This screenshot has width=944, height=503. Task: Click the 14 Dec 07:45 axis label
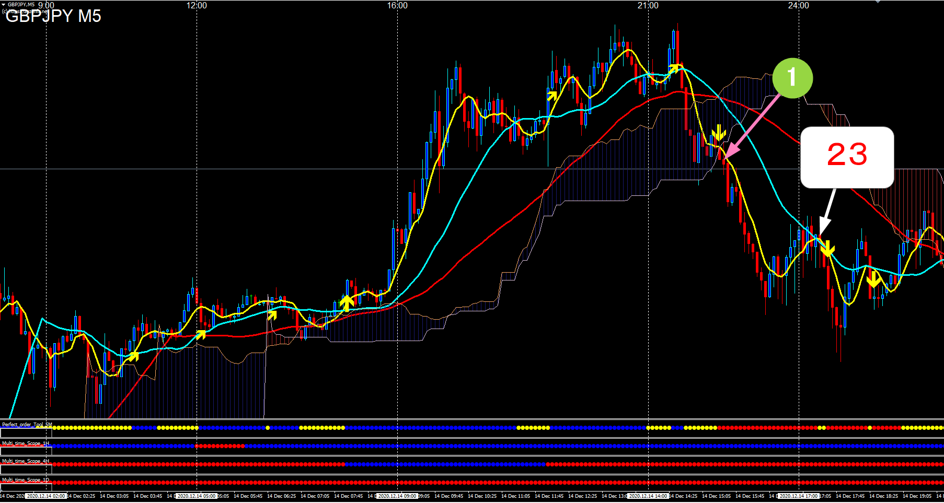click(x=349, y=496)
